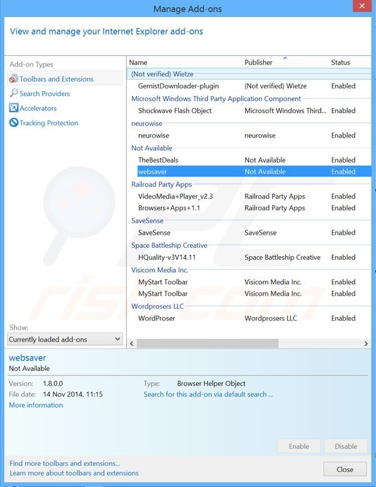Click the Disable button
The height and width of the screenshot is (487, 376).
[x=346, y=446]
